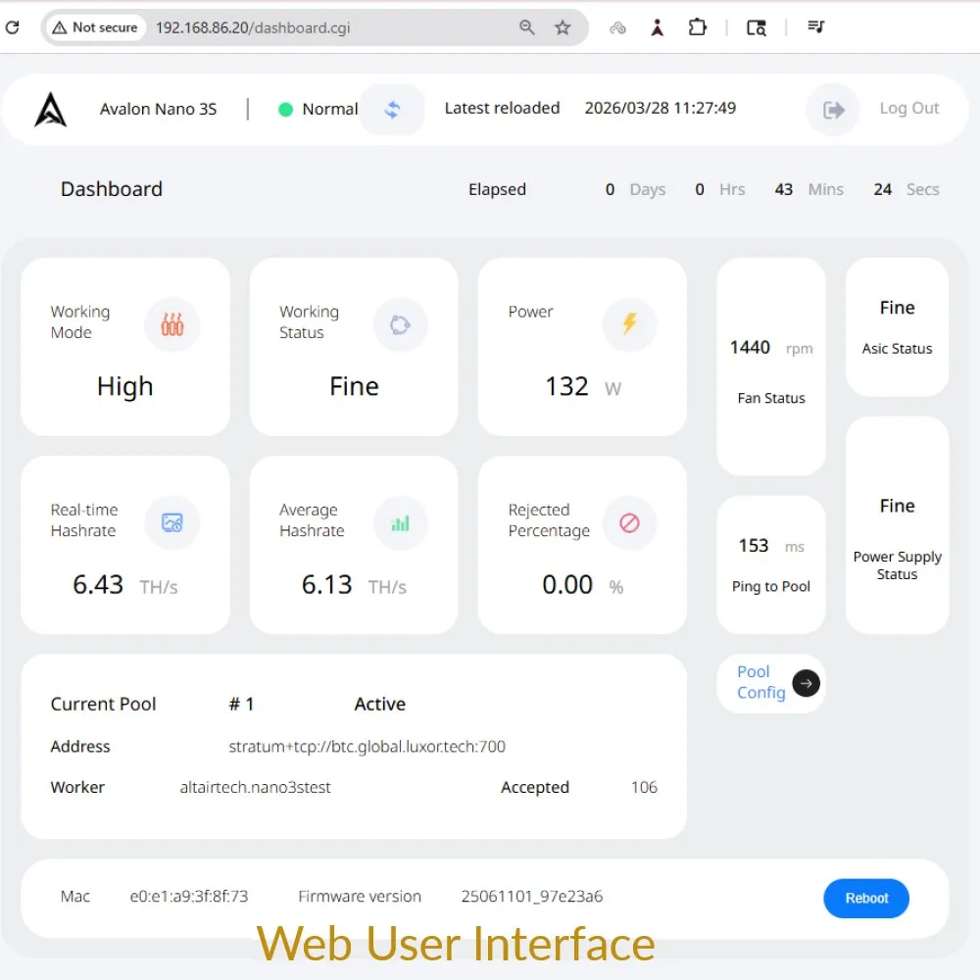This screenshot has height=980, width=980.
Task: Click the Power lightning bolt icon
Action: pyautogui.click(x=629, y=324)
